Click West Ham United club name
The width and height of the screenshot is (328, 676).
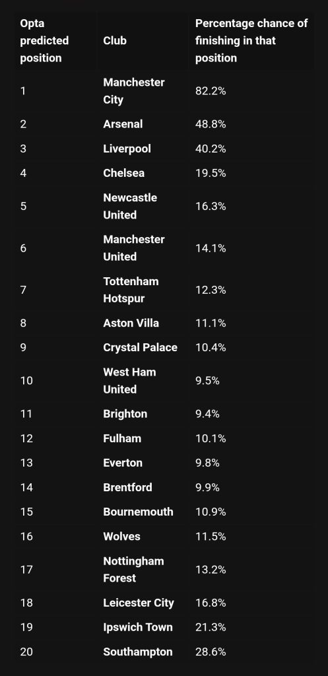pyautogui.click(x=129, y=381)
